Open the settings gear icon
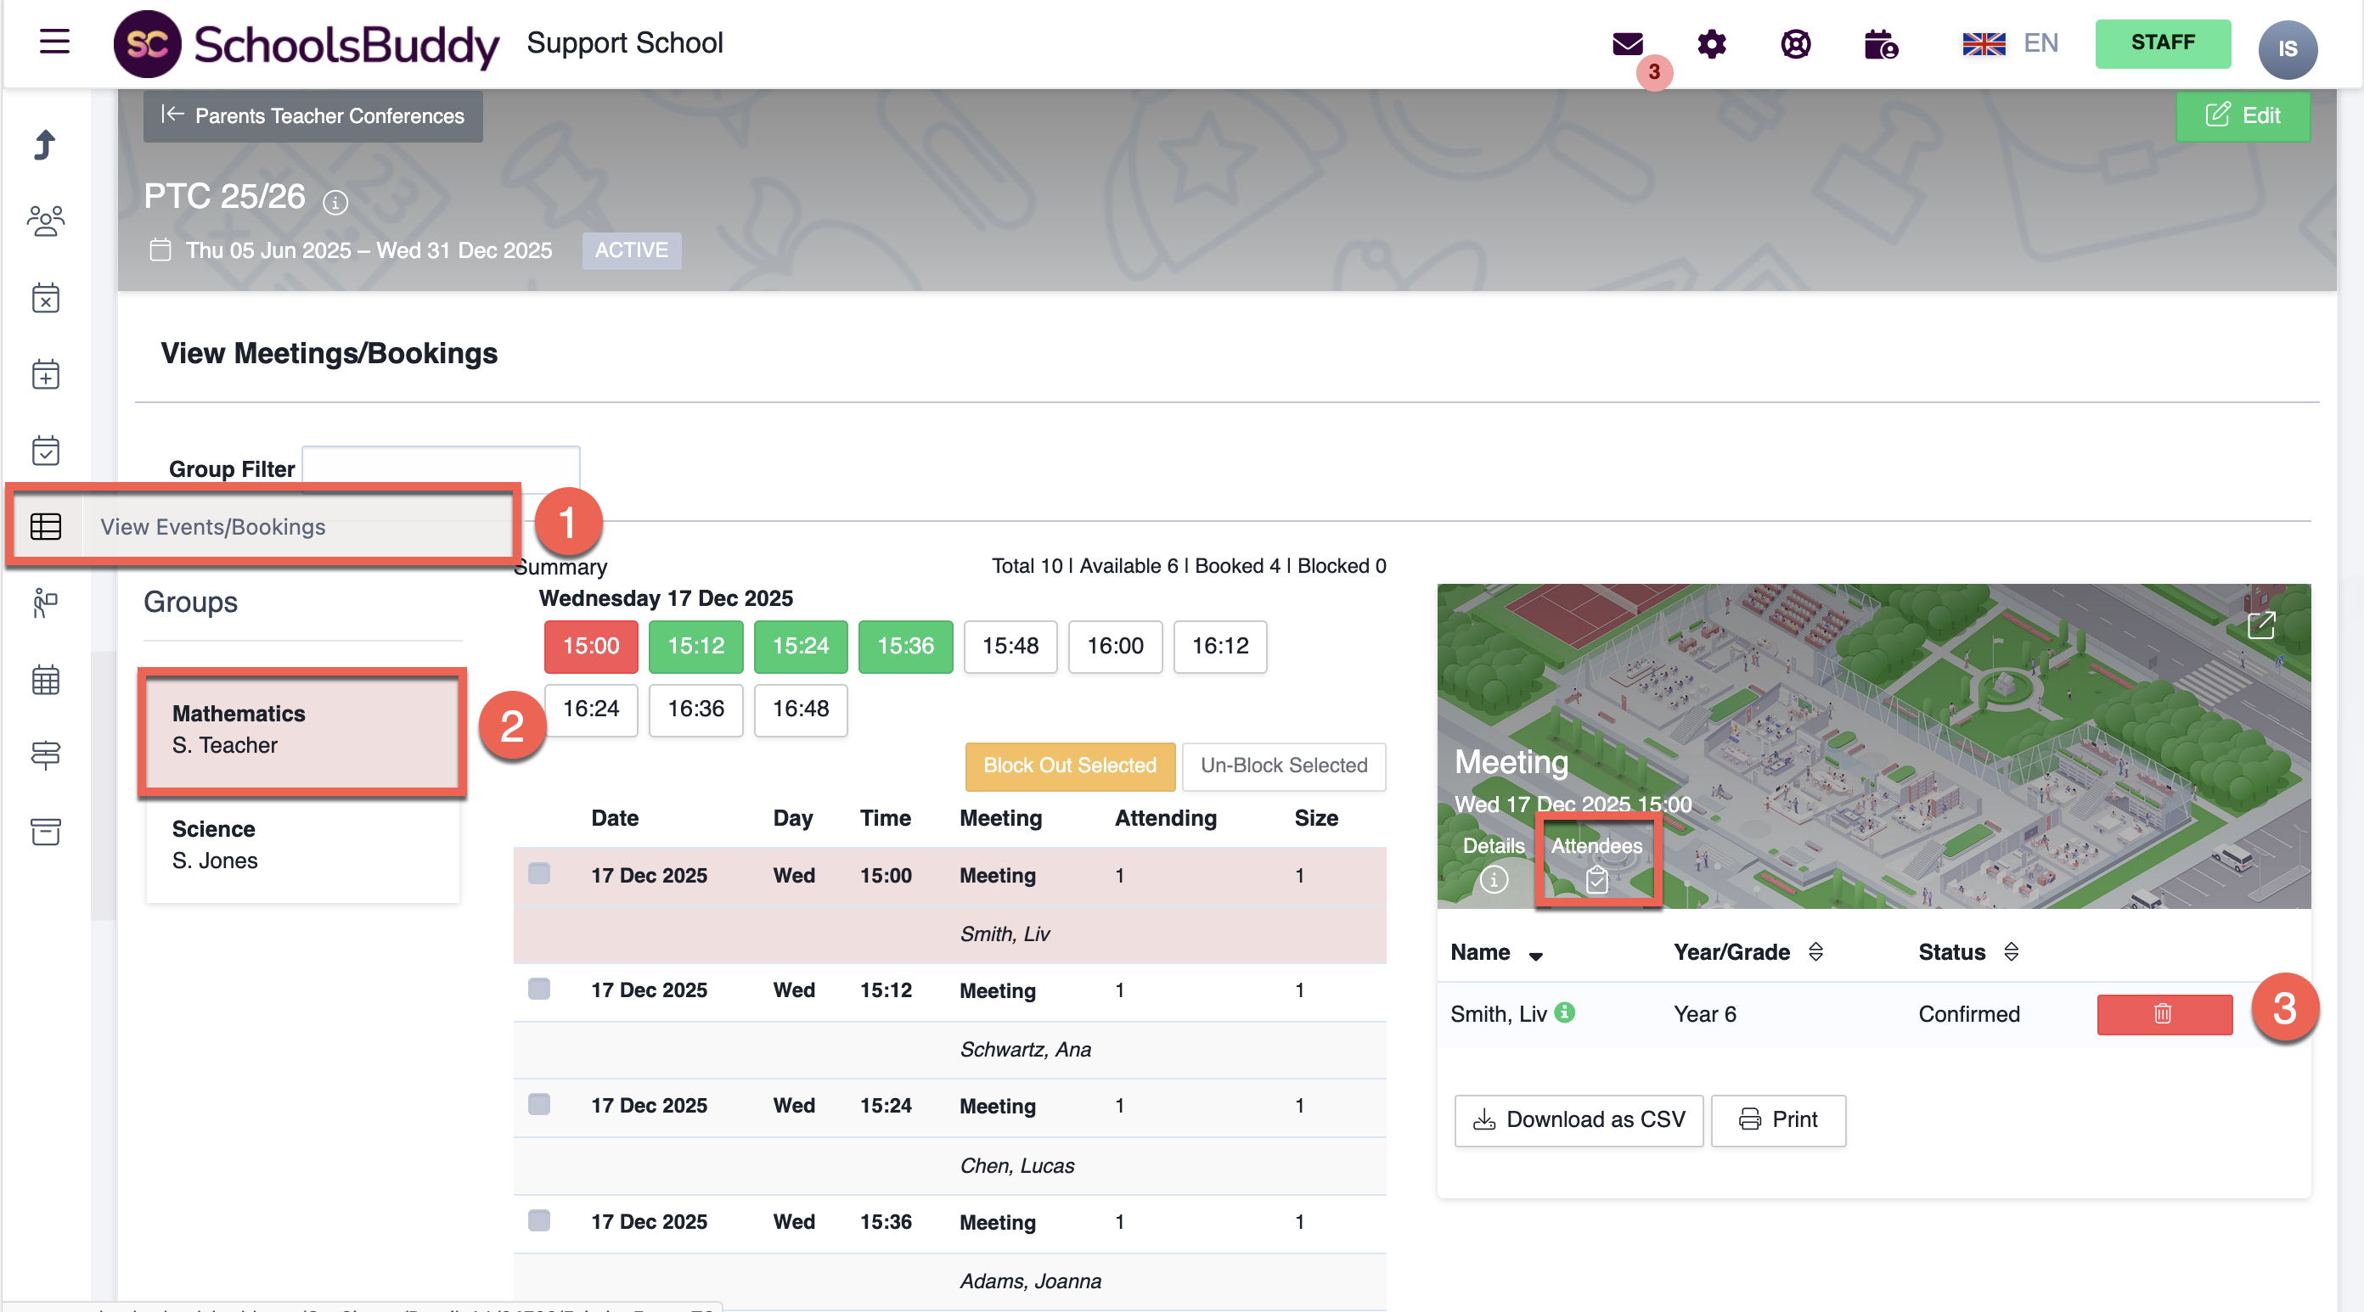Viewport: 2364px width, 1312px height. tap(1711, 44)
